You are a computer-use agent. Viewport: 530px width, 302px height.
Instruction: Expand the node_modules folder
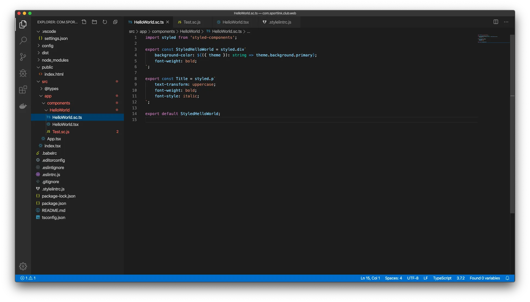(x=55, y=60)
